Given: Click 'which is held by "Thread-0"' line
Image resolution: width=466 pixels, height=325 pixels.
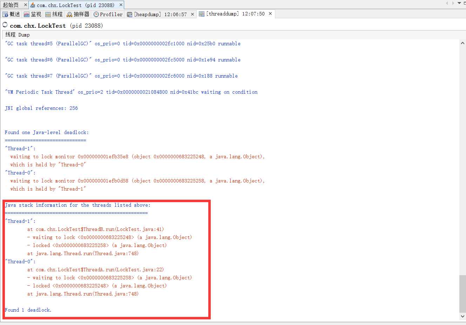Looking at the screenshot, I should [48, 165].
